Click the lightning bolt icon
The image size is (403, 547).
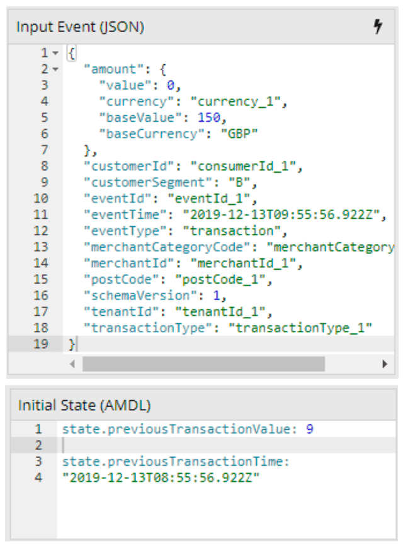pyautogui.click(x=378, y=26)
